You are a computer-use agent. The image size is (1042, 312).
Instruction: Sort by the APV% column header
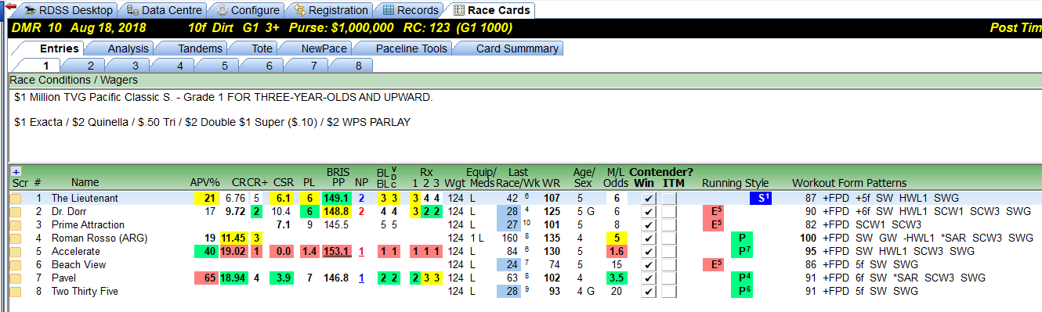204,183
